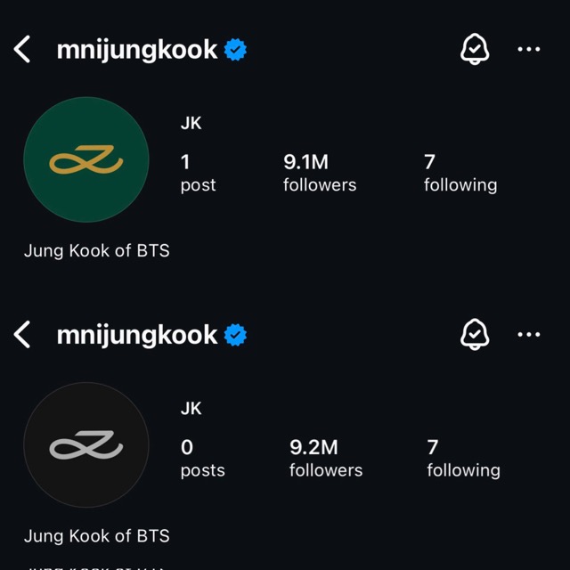570x570 pixels.
Task: Click the "Jung Kook of BTS" bio under the gray avatar
Action: tap(96, 535)
